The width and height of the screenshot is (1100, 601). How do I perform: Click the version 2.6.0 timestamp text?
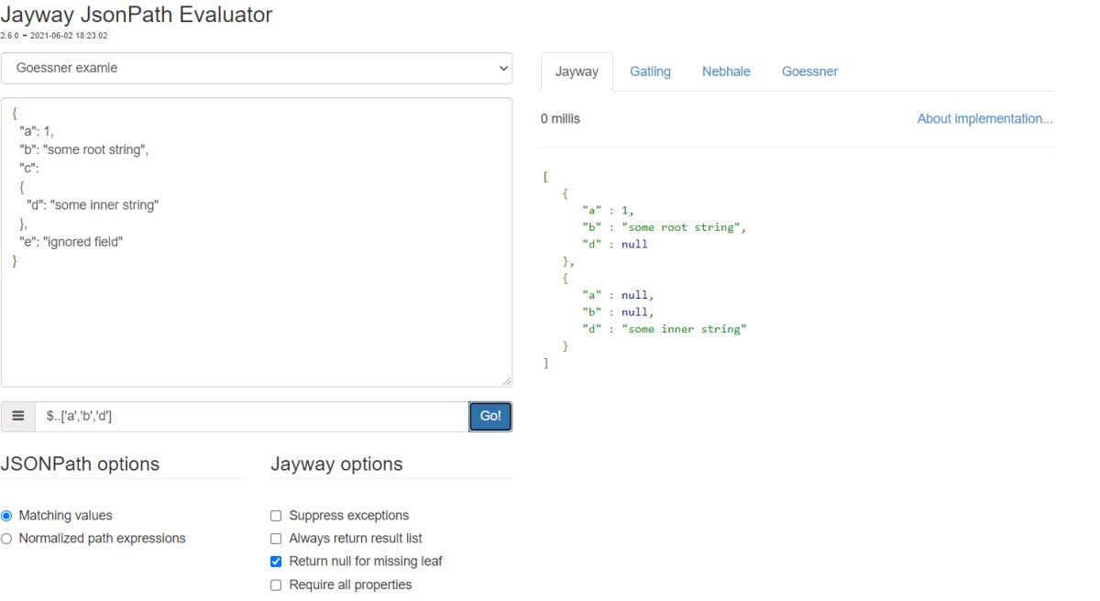(54, 36)
